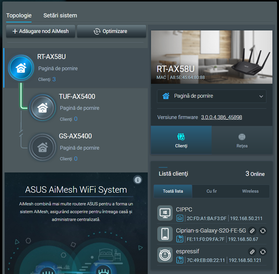The width and height of the screenshot is (279, 274).
Task: Click Adăugare nod AiMesh button
Action: (x=40, y=31)
